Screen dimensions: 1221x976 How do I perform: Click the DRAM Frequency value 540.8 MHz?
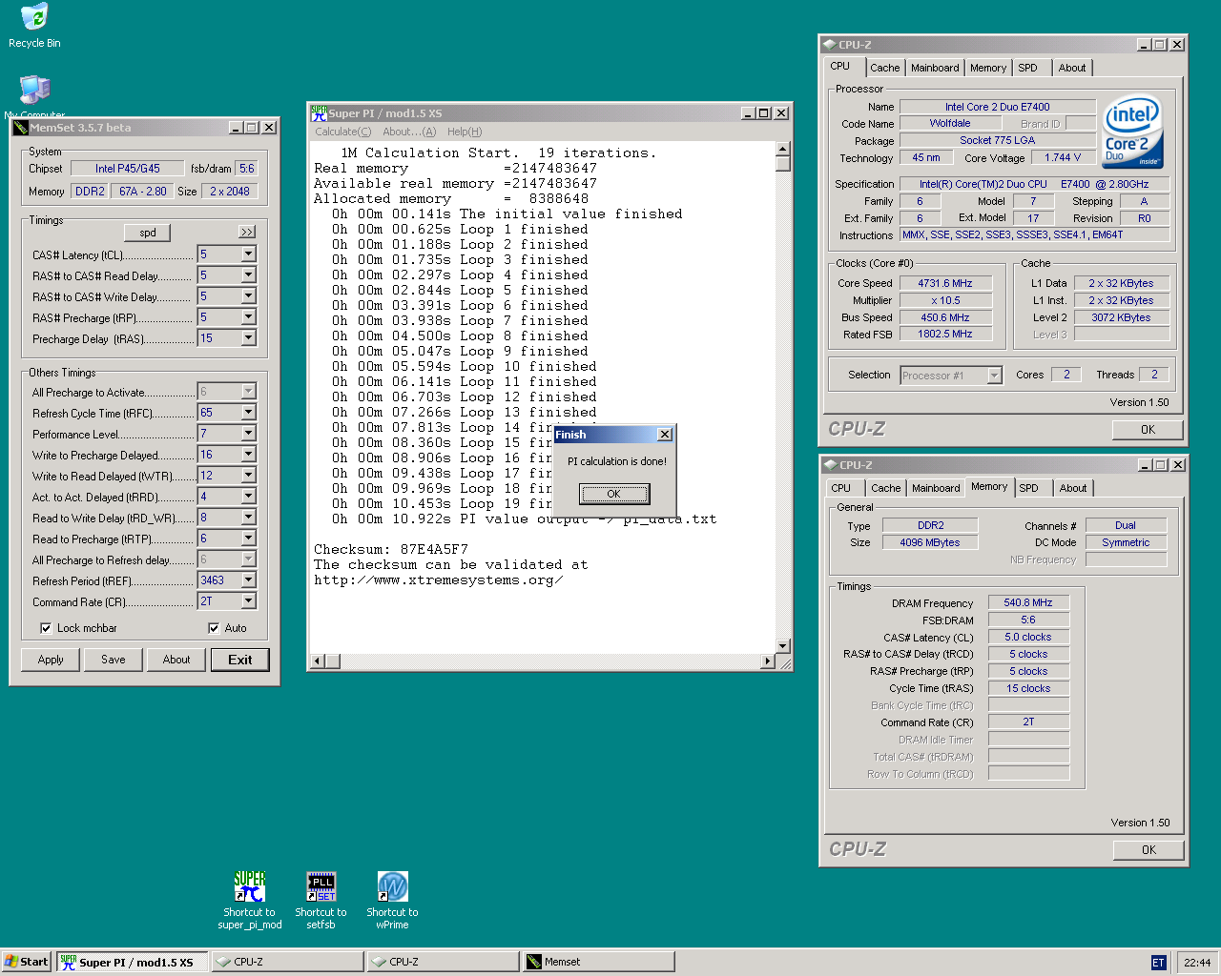point(1028,603)
